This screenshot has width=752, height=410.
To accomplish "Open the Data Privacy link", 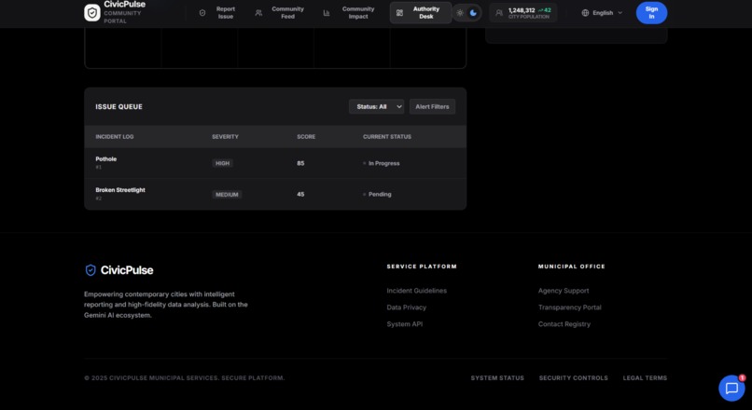I will coord(406,307).
